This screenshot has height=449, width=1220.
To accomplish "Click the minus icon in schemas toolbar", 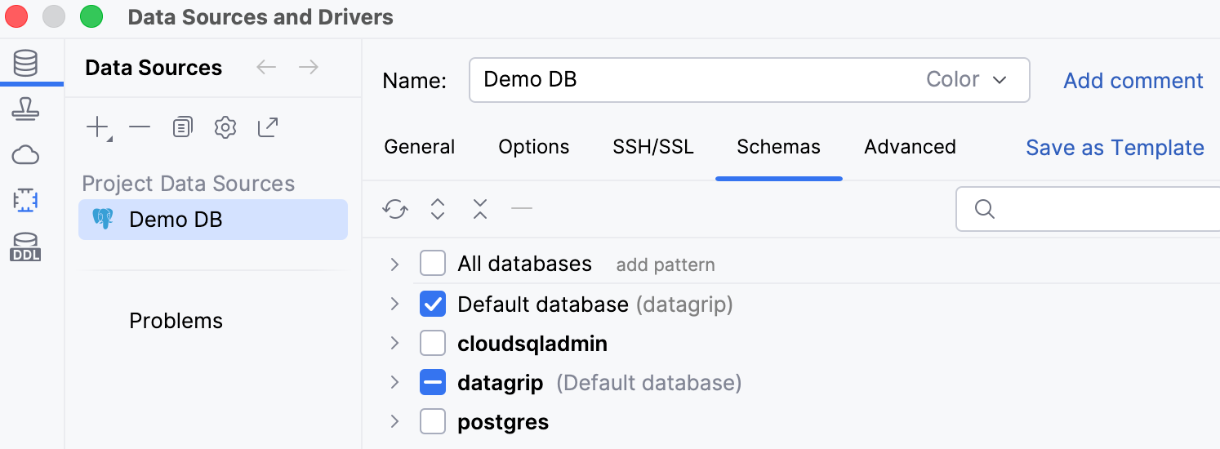I will tap(522, 209).
